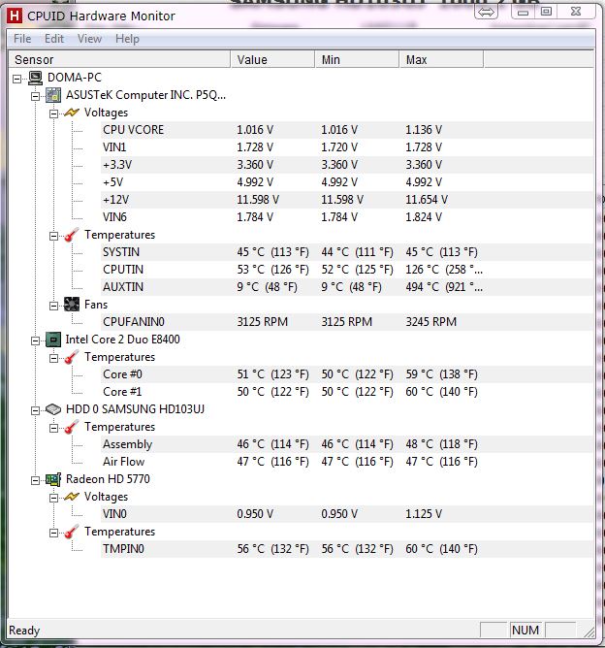
Task: Select the CPUTIN temperature row
Action: point(346,270)
